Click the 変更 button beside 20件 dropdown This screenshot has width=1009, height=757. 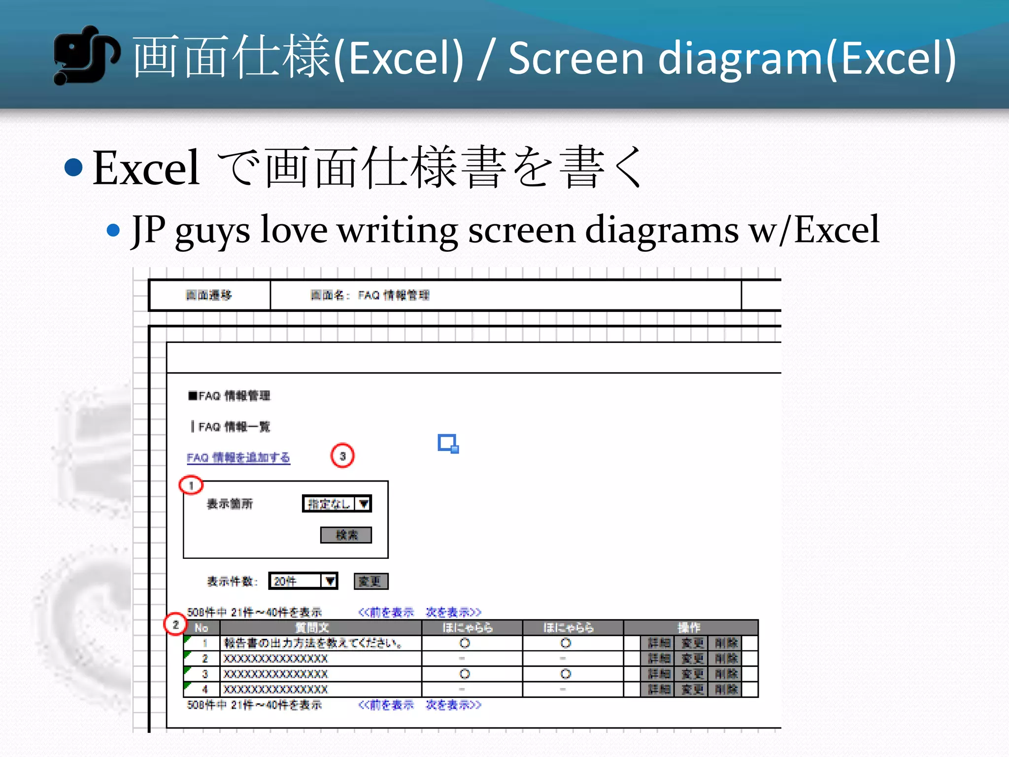point(371,581)
